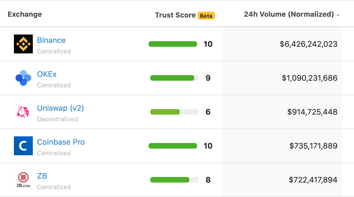
Task: Open the Binance exchange link
Action: [51, 40]
